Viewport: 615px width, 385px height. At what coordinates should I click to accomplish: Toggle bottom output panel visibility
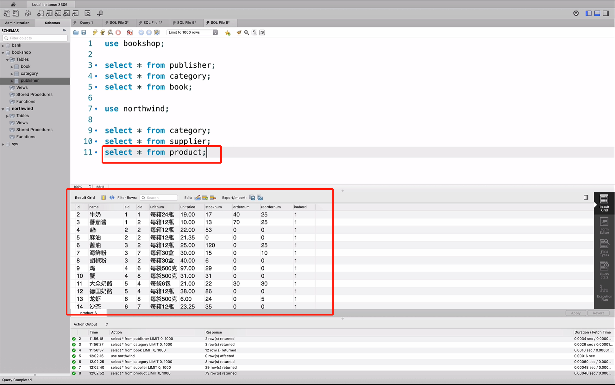[x=597, y=13]
